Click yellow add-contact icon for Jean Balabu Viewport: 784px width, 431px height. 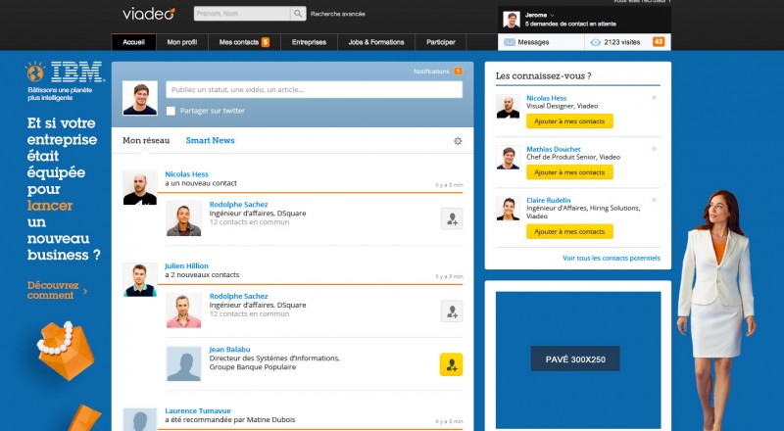pos(451,364)
